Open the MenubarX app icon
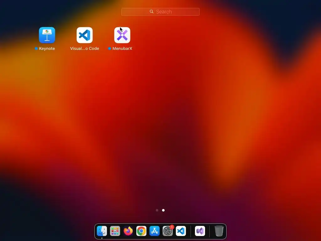This screenshot has width=321, height=241. (122, 35)
